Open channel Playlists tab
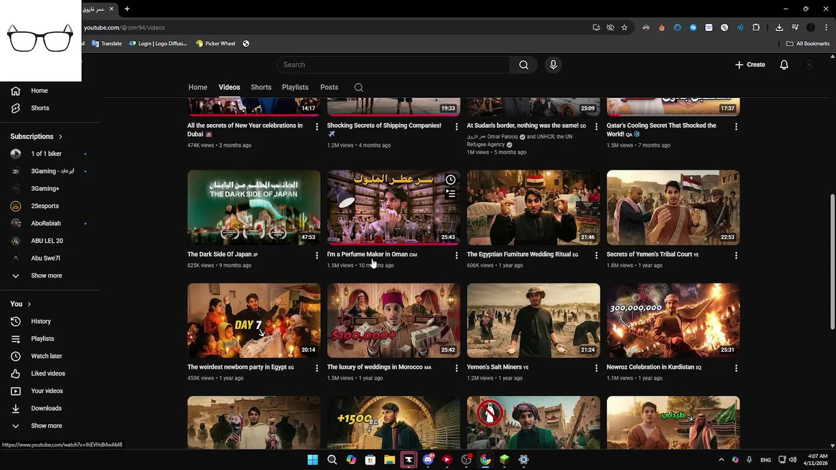836x470 pixels. (295, 87)
